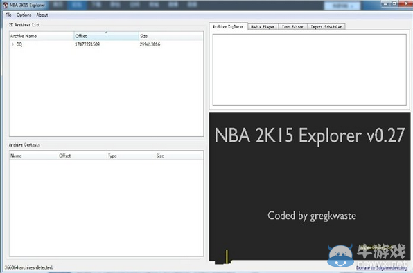Viewport: 413px width, 273px height.
Task: Sort archives by Archive Name column
Action: 42,36
